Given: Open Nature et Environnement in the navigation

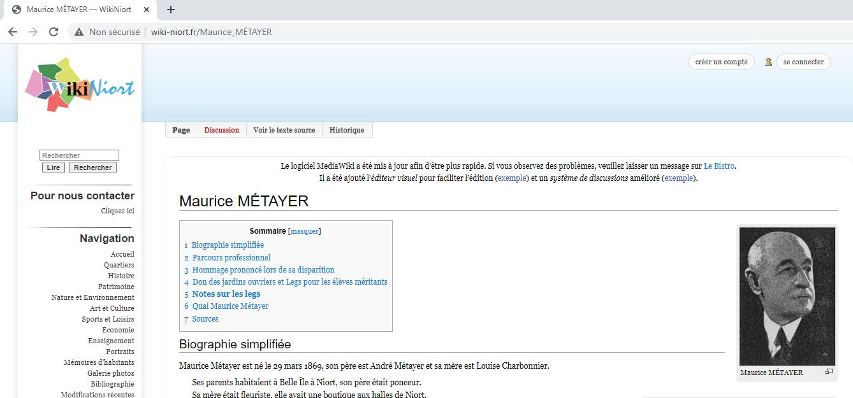Looking at the screenshot, I should (x=93, y=297).
